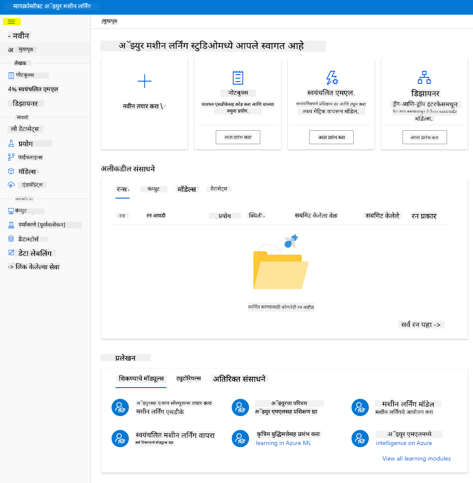Switch to ट्युटोरियल्स documentation tab
The width and height of the screenshot is (473, 483).
(x=189, y=378)
